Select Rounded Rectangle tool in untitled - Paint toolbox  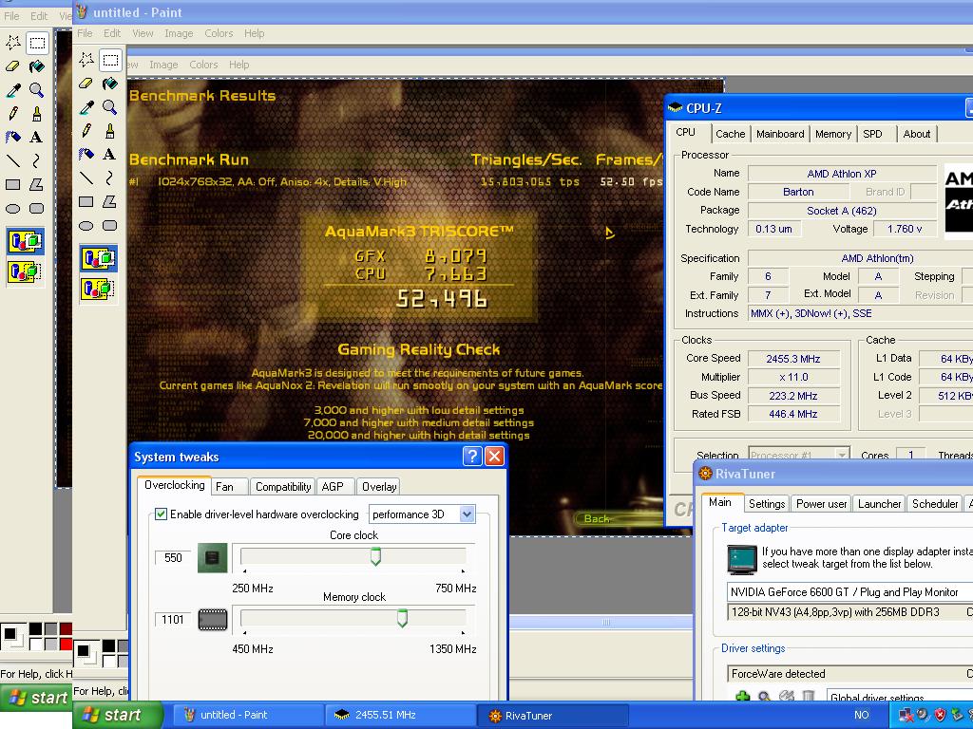coord(110,226)
